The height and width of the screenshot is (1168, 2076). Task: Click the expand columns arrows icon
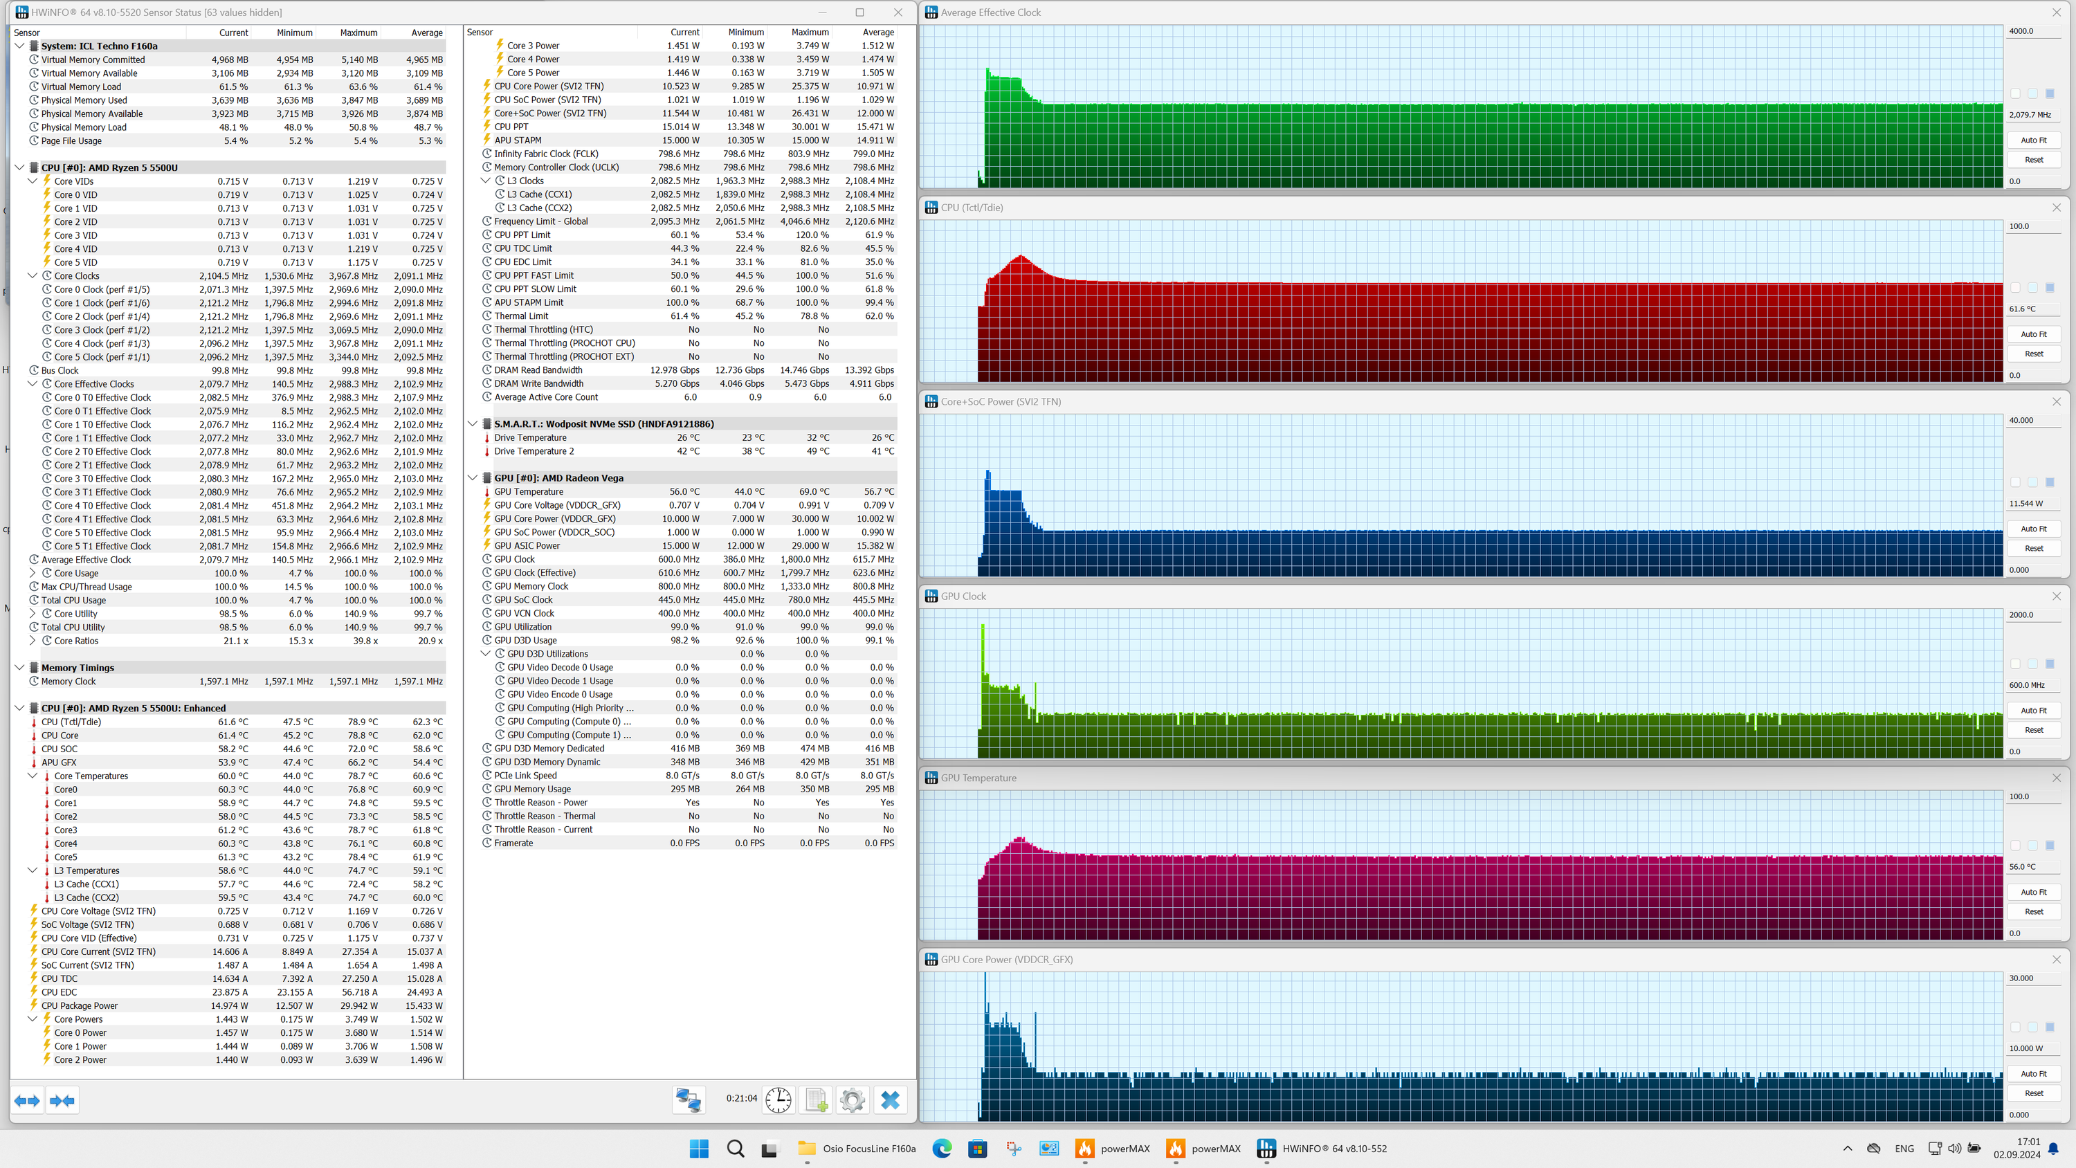[28, 1100]
